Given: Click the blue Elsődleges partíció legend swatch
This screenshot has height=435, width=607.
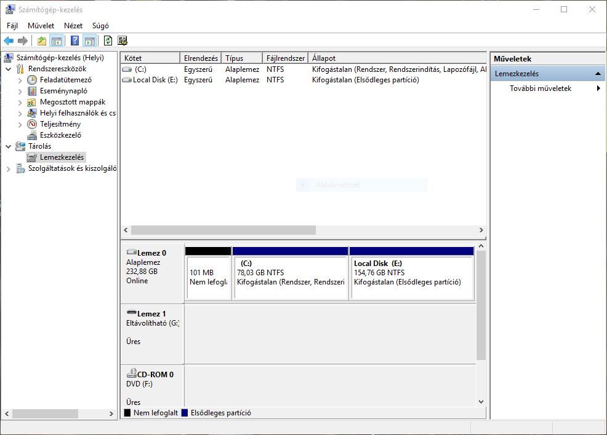Looking at the screenshot, I should [185, 413].
